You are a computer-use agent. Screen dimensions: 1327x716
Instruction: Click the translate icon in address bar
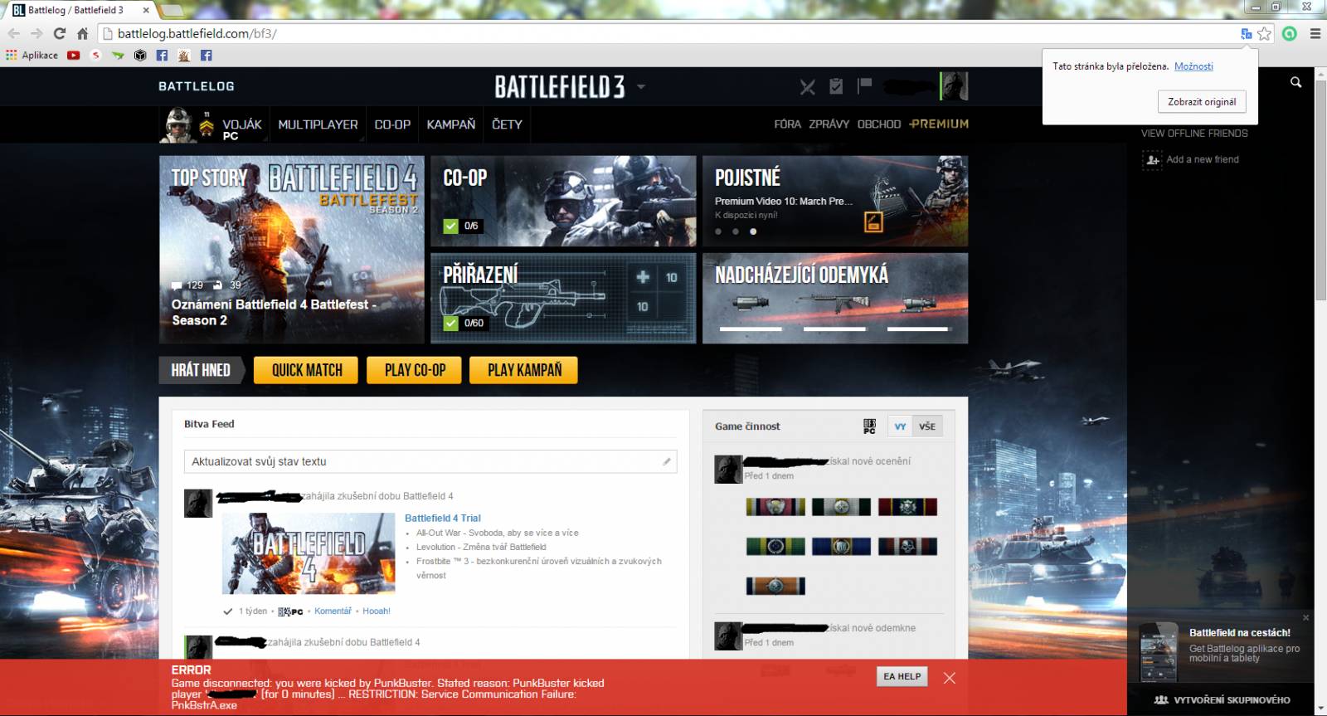point(1246,34)
